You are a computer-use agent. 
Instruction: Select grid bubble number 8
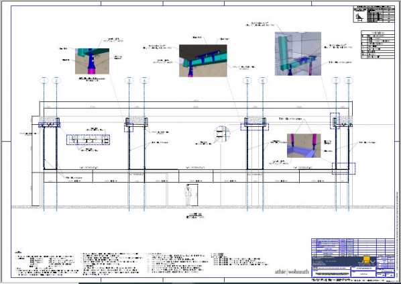pyautogui.click(x=348, y=81)
